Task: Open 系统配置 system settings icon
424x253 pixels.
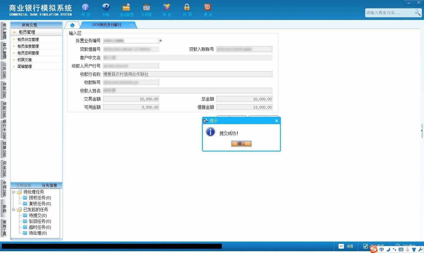Action: tap(126, 7)
